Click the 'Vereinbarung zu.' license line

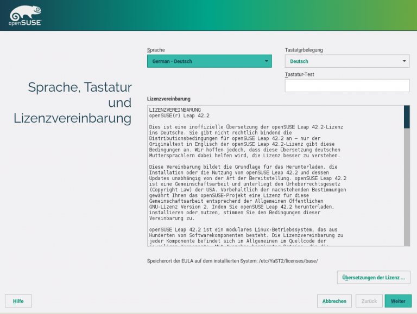(172, 219)
